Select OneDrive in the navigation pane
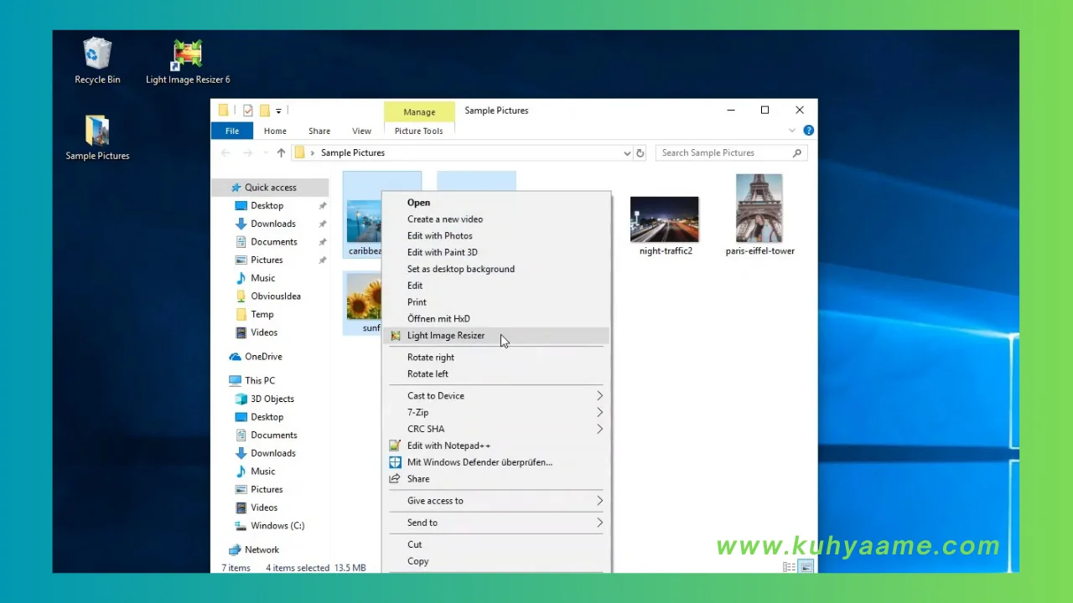Image resolution: width=1073 pixels, height=603 pixels. point(263,357)
